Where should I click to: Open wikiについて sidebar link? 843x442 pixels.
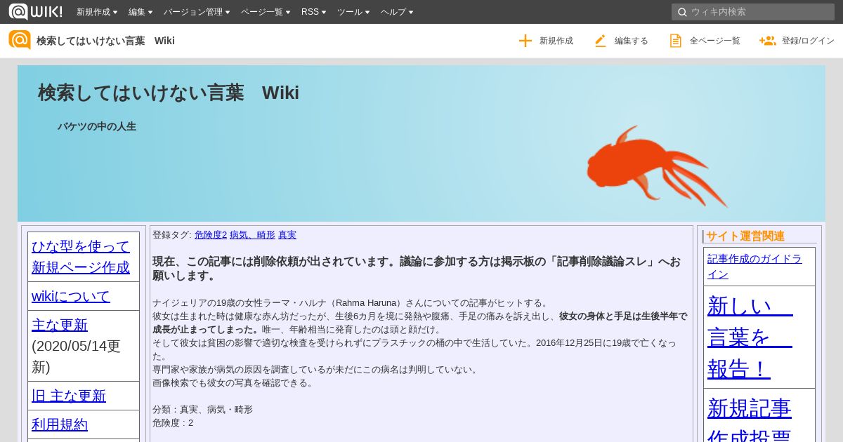tap(71, 296)
